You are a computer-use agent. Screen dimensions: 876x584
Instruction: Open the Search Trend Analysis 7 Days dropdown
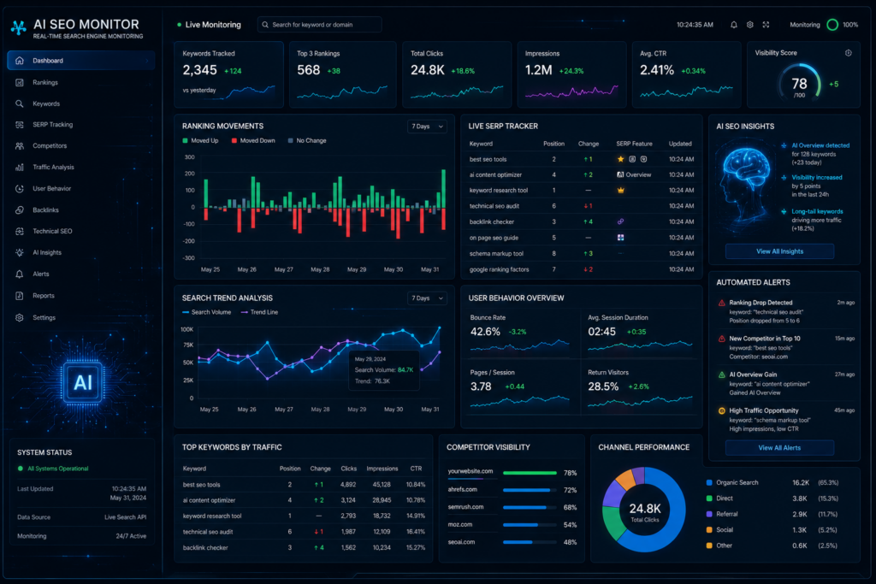pos(428,298)
